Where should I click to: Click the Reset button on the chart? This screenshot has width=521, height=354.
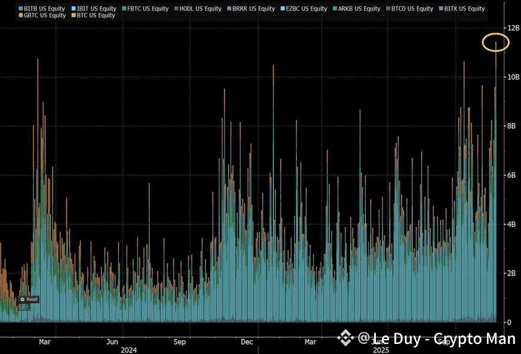28,299
